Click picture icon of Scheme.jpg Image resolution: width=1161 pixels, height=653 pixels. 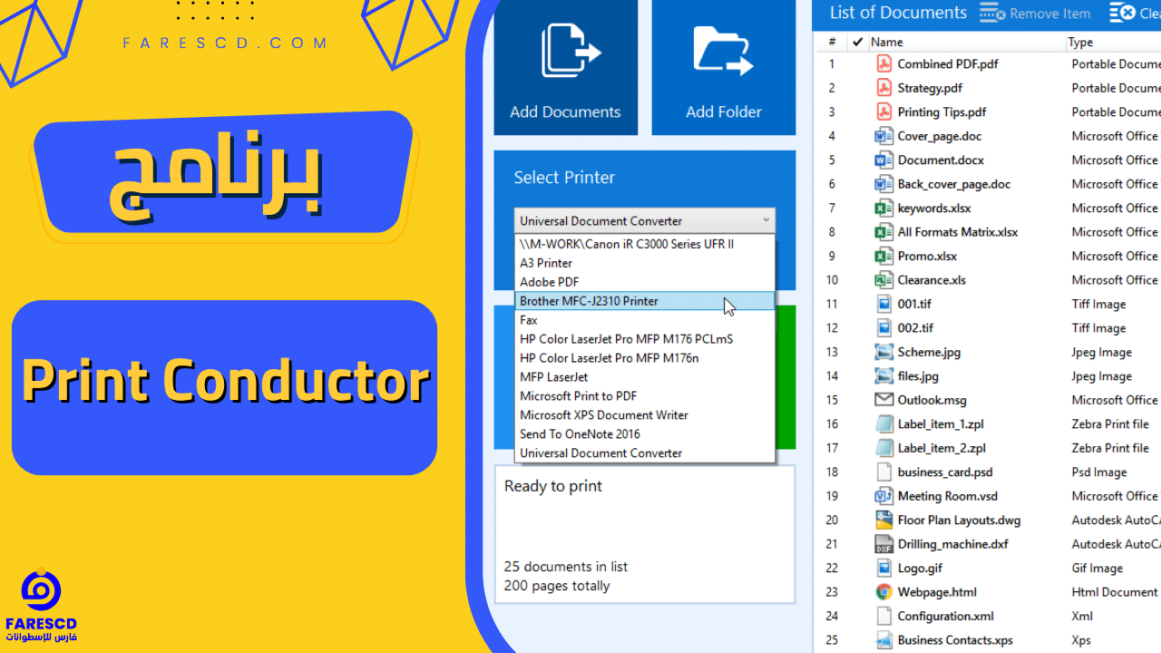coord(884,353)
